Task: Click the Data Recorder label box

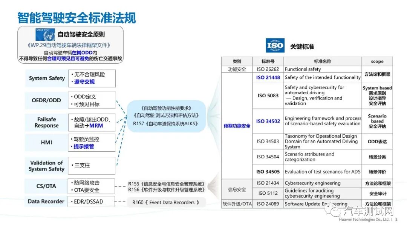Action: click(46, 201)
